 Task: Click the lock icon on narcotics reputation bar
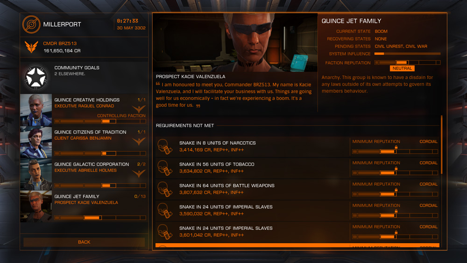[396, 147]
